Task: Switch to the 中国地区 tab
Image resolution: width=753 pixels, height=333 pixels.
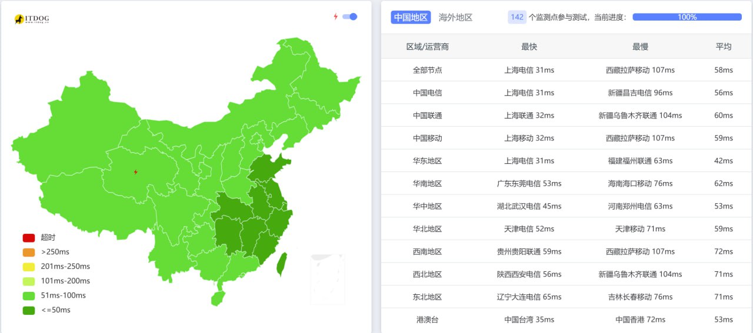Action: [411, 18]
